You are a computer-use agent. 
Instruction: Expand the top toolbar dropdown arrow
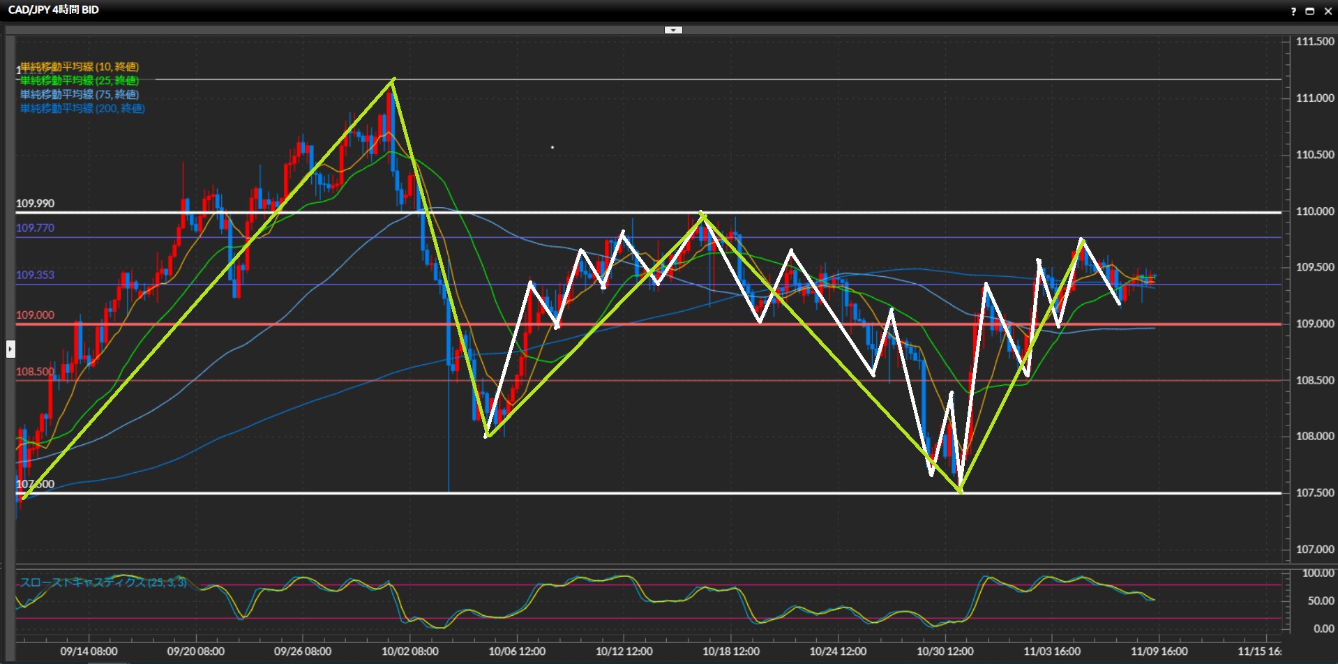point(673,30)
